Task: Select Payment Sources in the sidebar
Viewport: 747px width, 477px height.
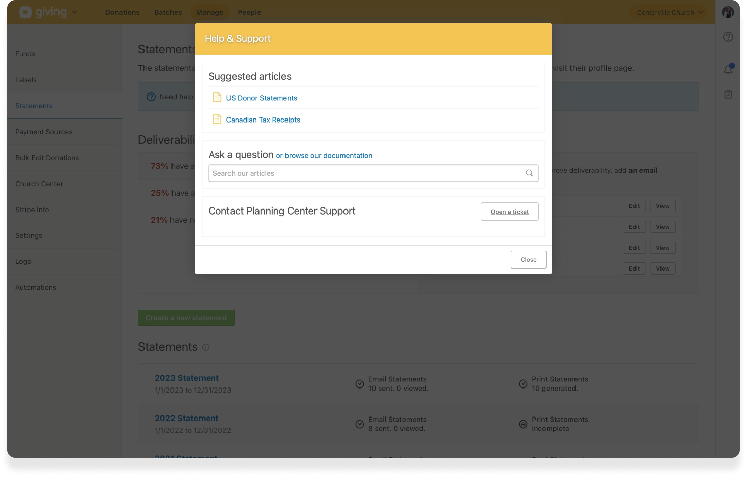Action: [x=44, y=132]
